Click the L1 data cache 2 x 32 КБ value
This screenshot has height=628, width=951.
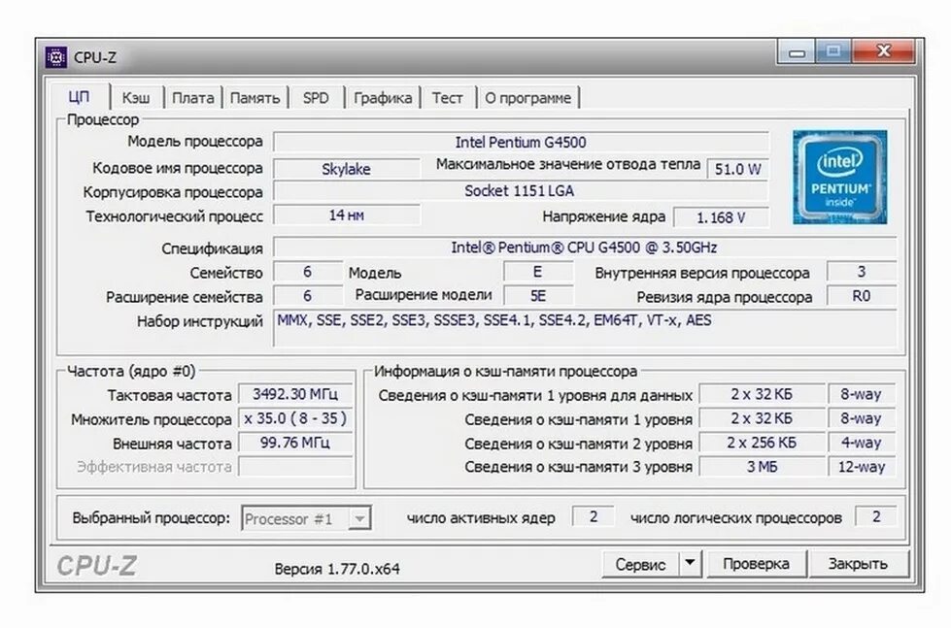pos(762,394)
